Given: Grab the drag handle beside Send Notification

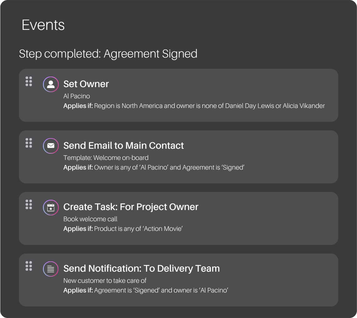Looking at the screenshot, I should pos(29,266).
